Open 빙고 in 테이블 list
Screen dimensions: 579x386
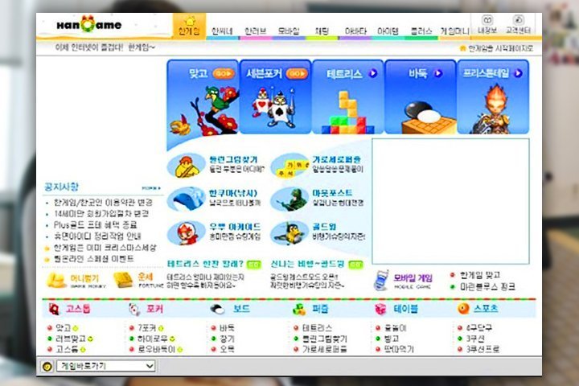(x=392, y=339)
